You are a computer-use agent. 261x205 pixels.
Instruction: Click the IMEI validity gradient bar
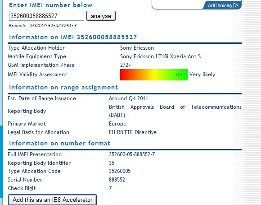[154, 75]
